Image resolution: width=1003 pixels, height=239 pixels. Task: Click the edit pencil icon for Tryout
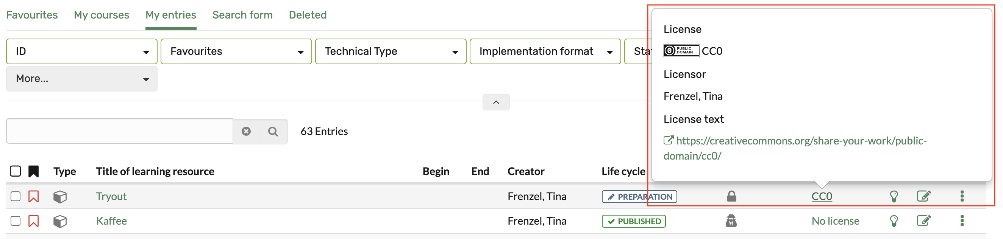point(923,196)
